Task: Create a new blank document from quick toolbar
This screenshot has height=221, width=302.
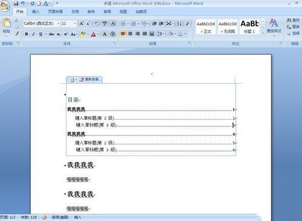Action: pos(39,4)
